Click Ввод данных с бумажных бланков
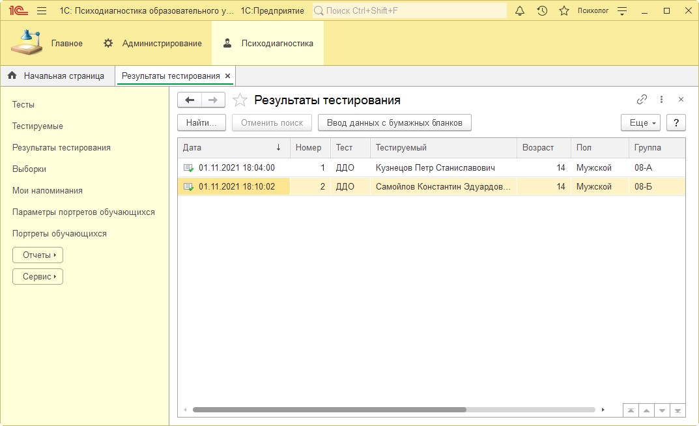This screenshot has width=699, height=426. (x=394, y=122)
